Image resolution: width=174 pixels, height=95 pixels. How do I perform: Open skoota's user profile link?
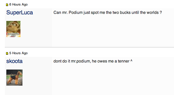click(x=14, y=61)
